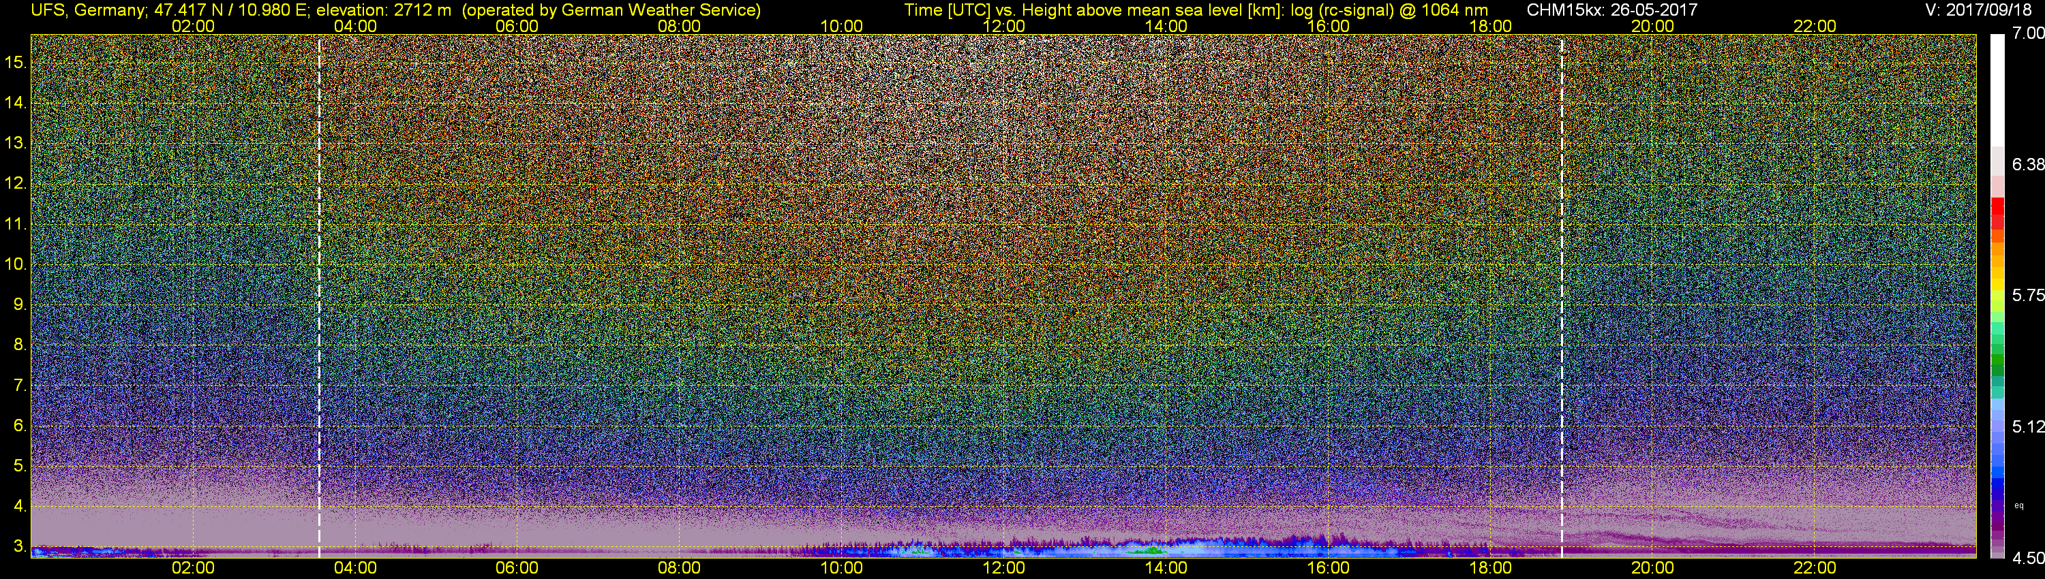Click the small 'eq' label beside the color scale
Image resolution: width=2045 pixels, height=579 pixels.
2019,505
